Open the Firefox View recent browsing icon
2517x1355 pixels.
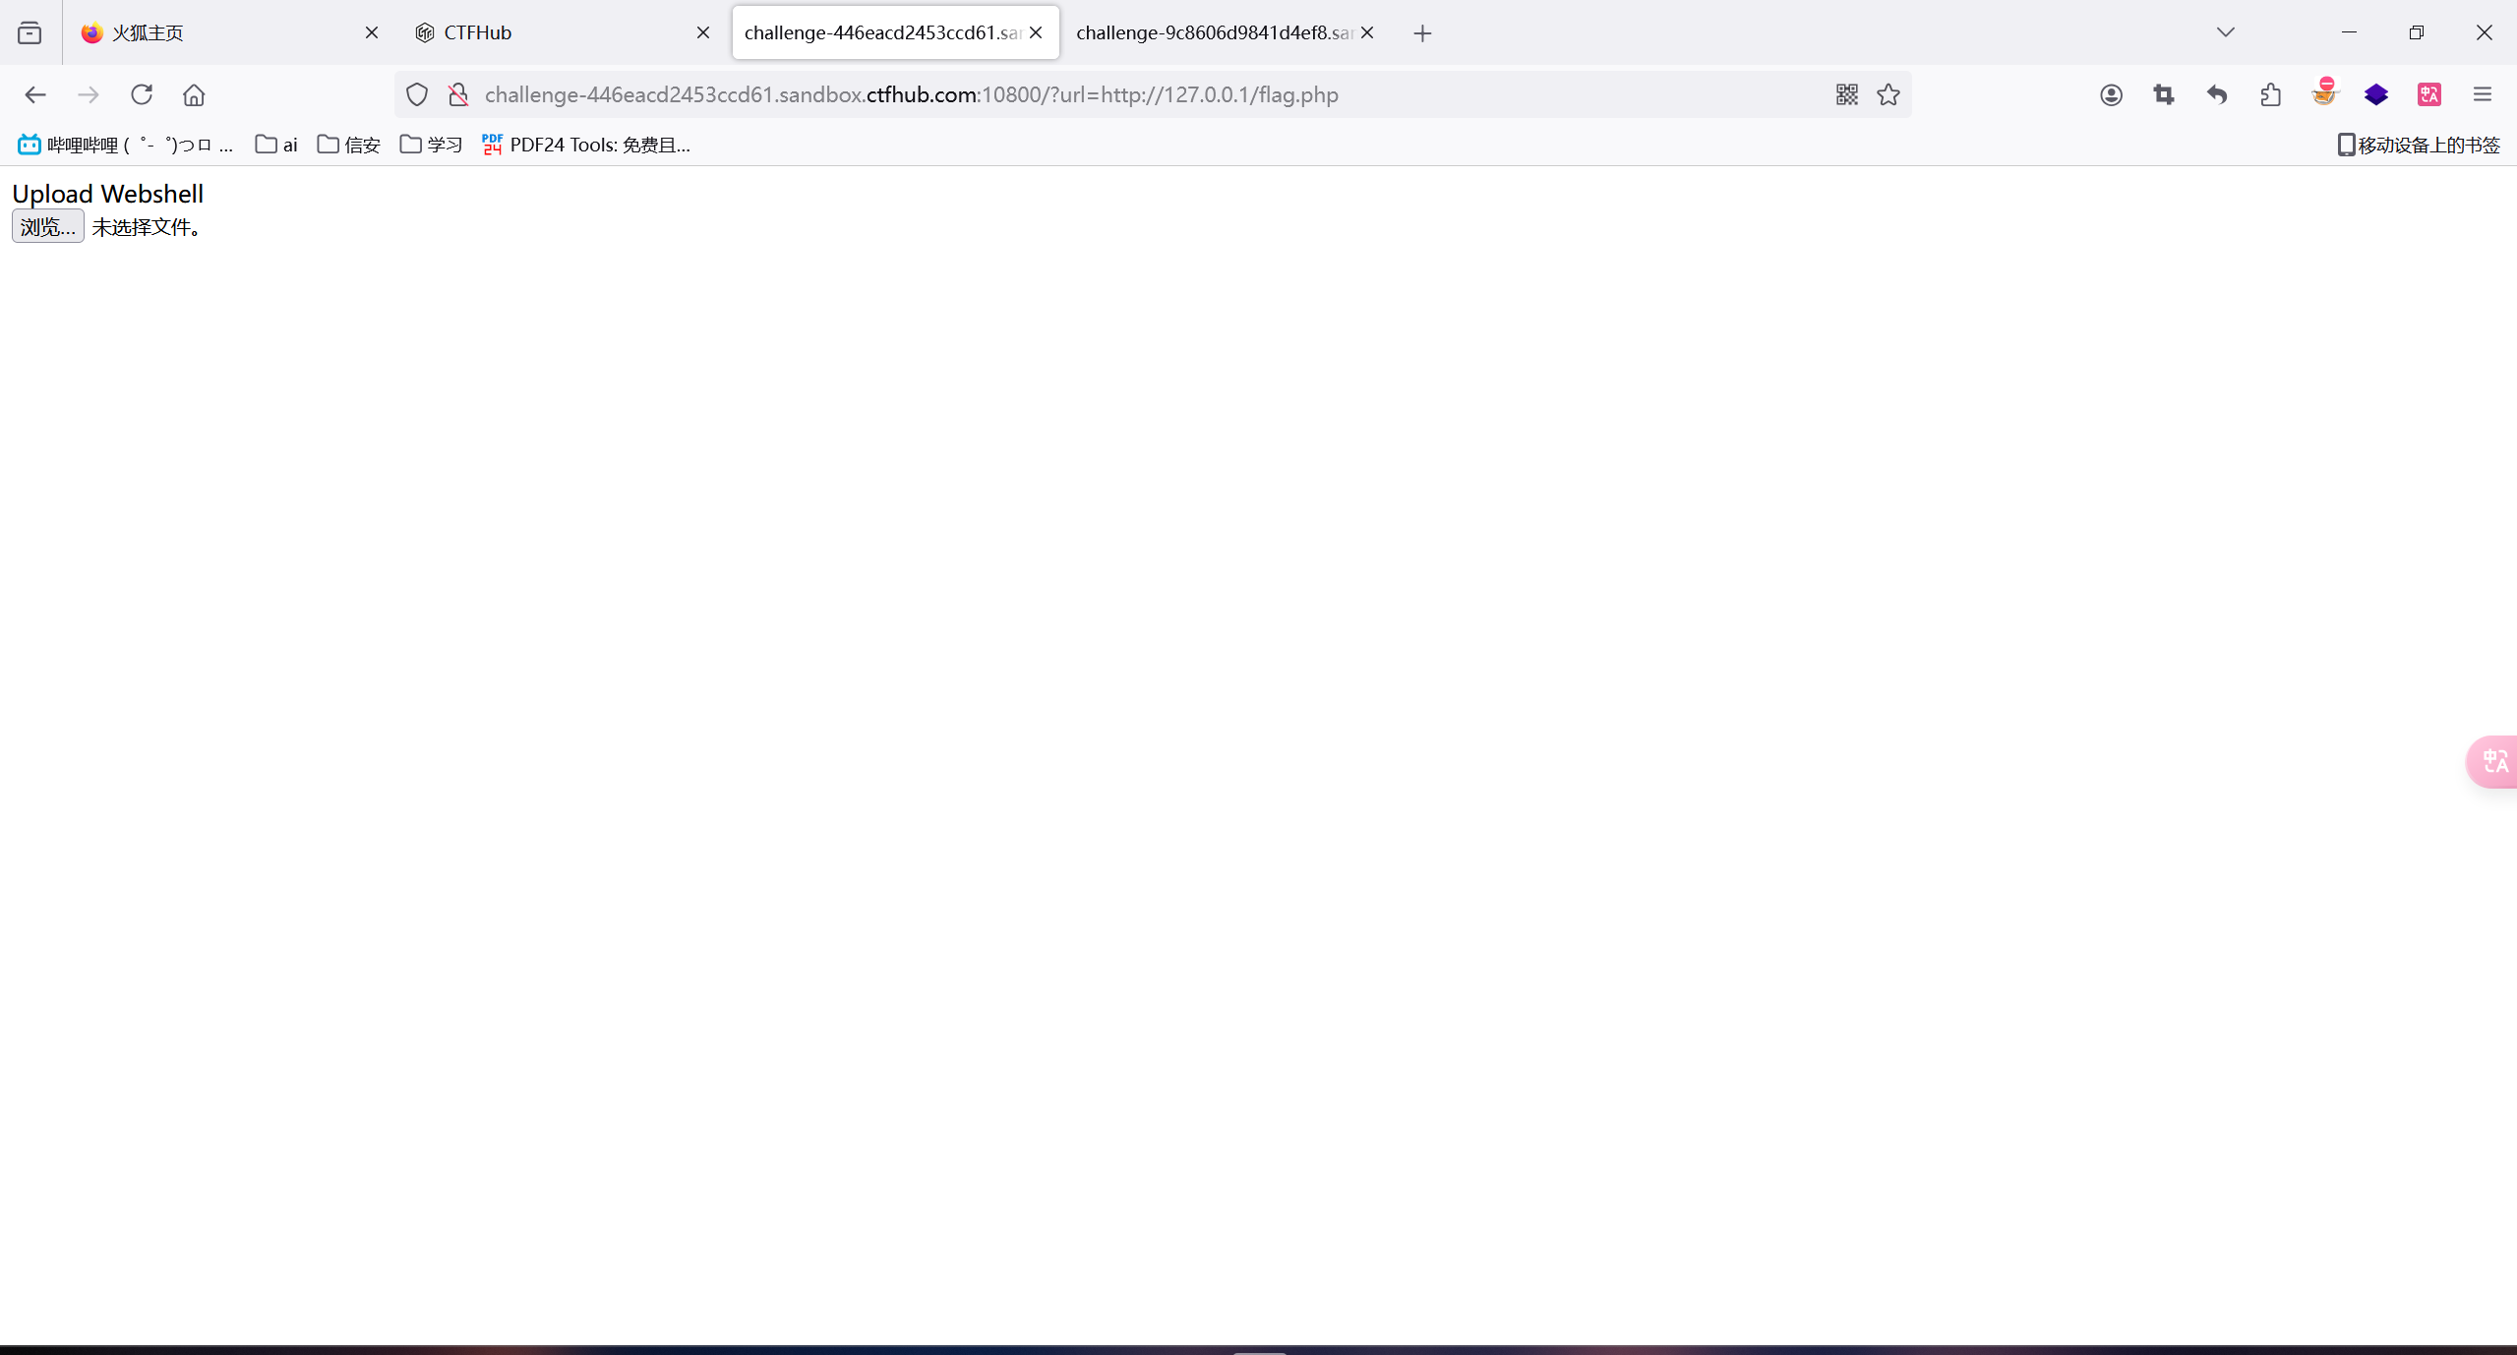(x=30, y=32)
